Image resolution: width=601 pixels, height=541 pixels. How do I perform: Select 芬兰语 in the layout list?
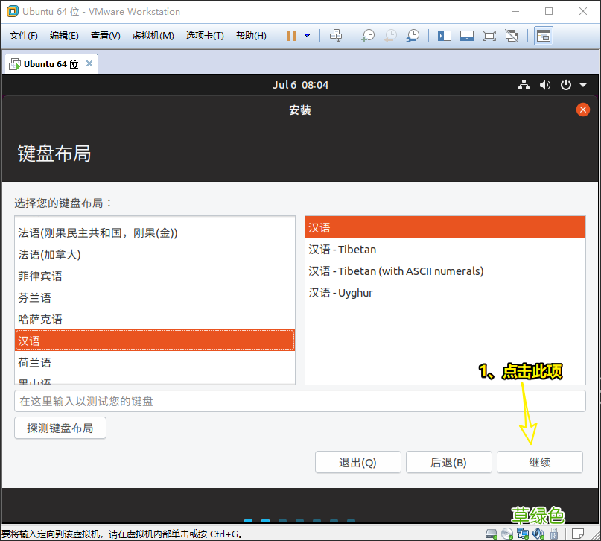coord(155,297)
